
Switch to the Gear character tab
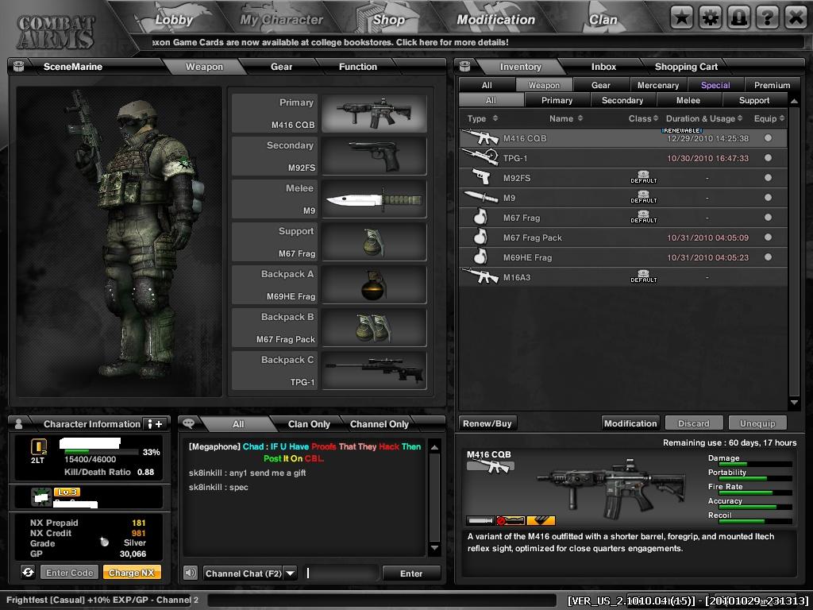tap(281, 67)
